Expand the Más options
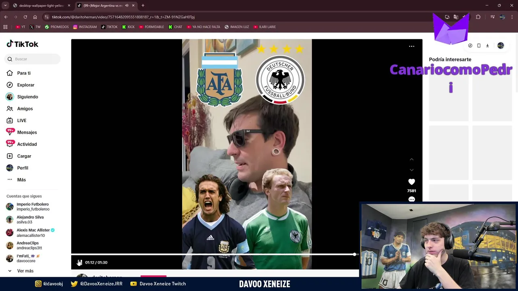518x291 pixels. click(21, 180)
